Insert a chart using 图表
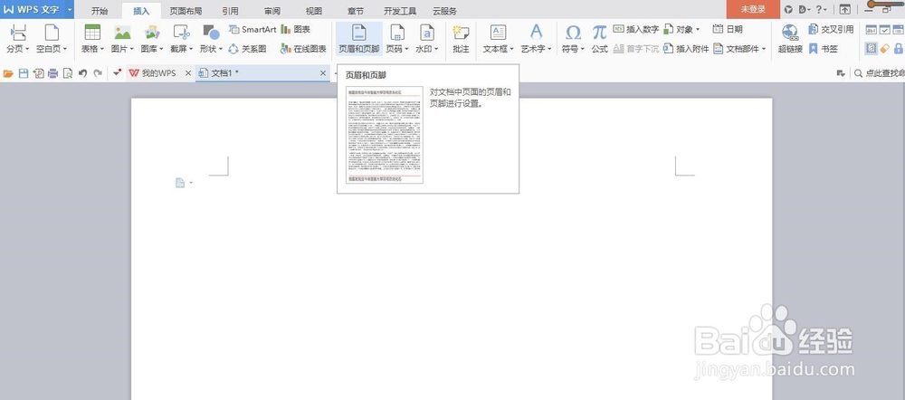This screenshot has height=400, width=905. point(296,29)
